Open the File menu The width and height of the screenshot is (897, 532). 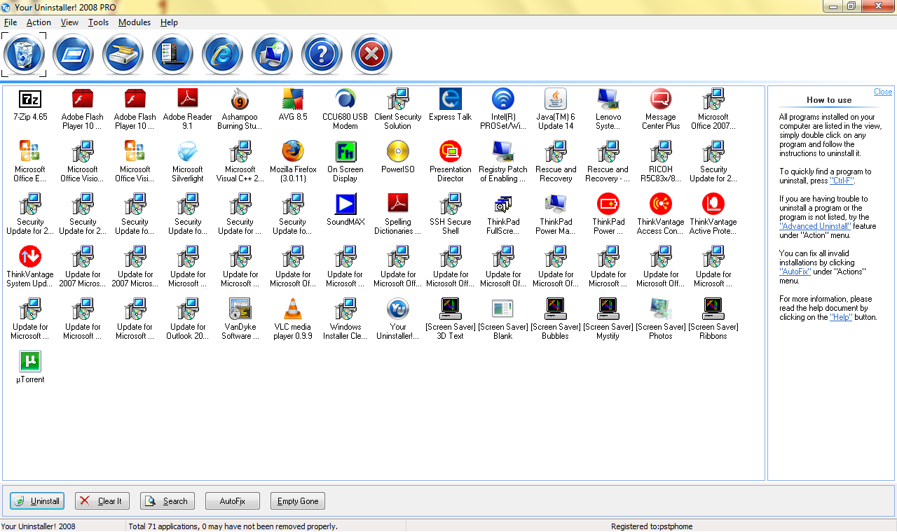tap(11, 22)
